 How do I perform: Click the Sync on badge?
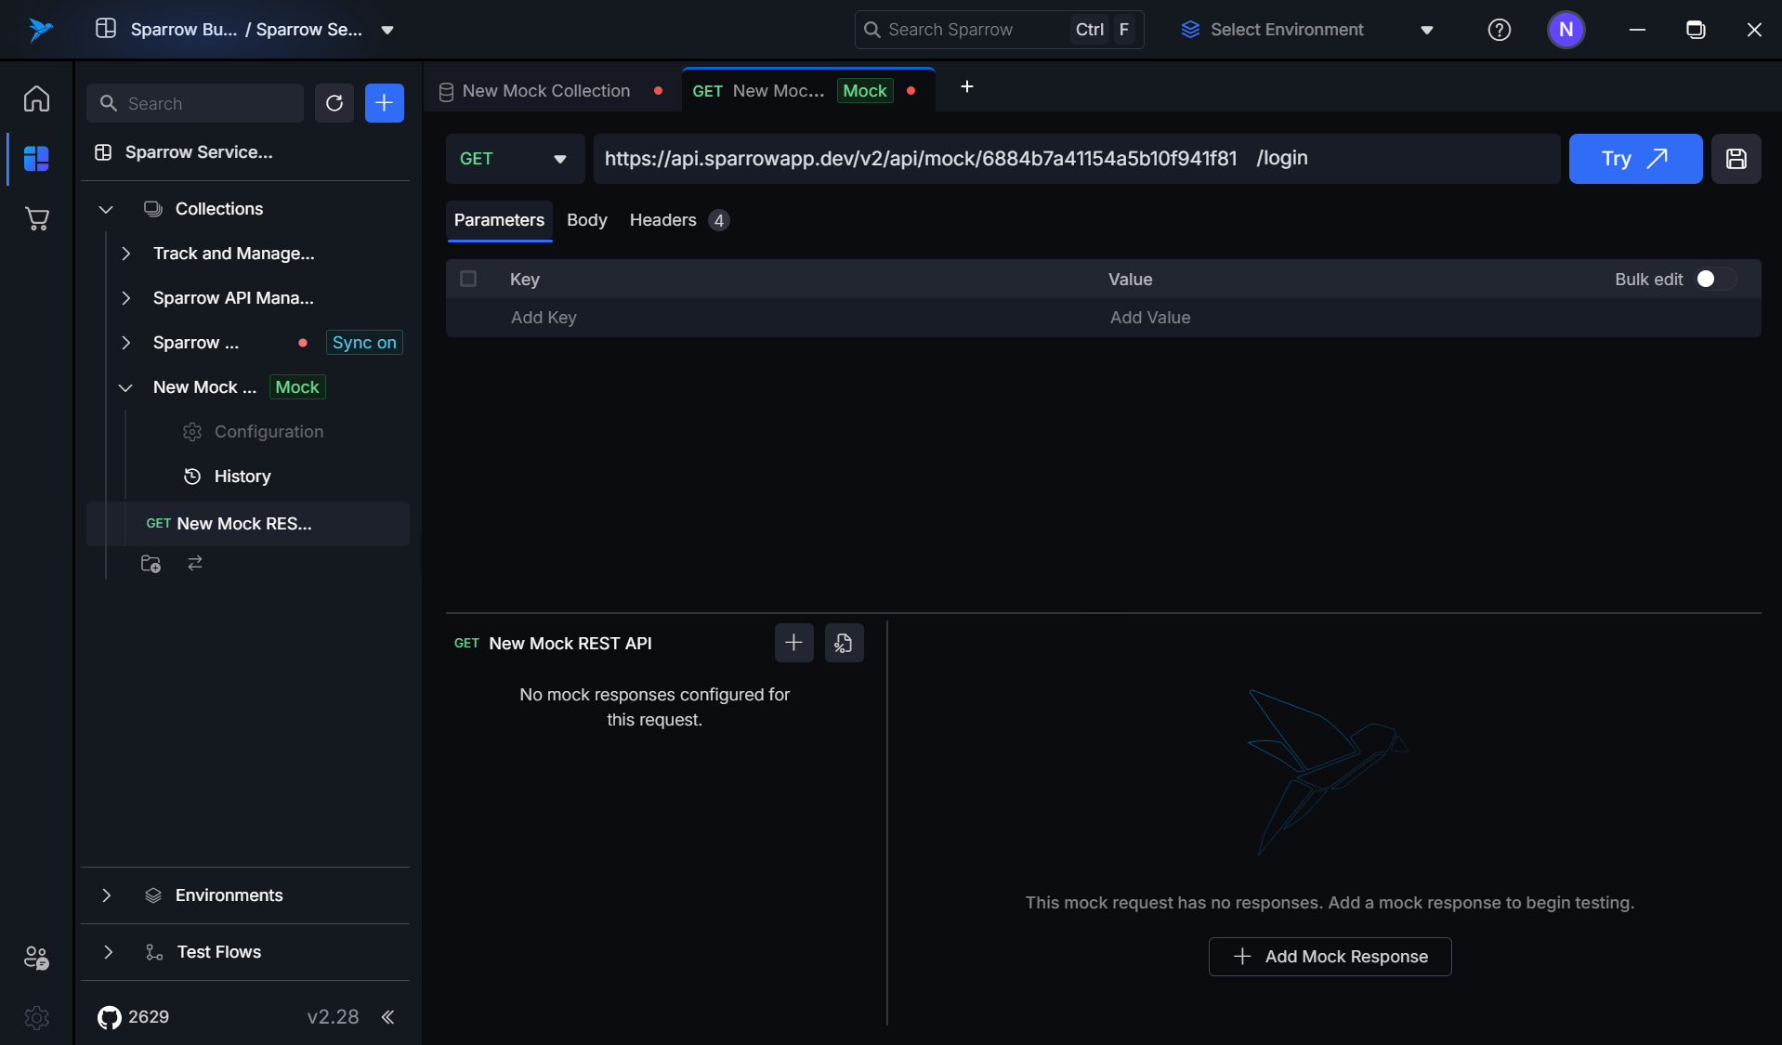364,343
